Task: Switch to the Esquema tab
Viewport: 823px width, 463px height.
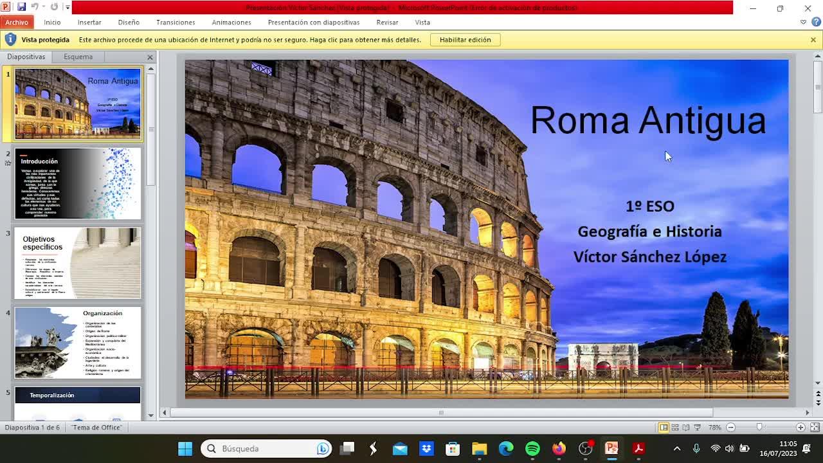Action: pyautogui.click(x=78, y=57)
